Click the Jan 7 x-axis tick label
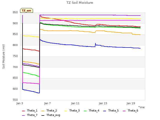160x120 pixels. click(47, 103)
